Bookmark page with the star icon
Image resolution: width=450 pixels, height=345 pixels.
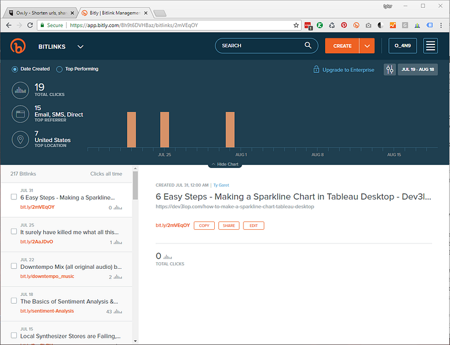coord(296,25)
